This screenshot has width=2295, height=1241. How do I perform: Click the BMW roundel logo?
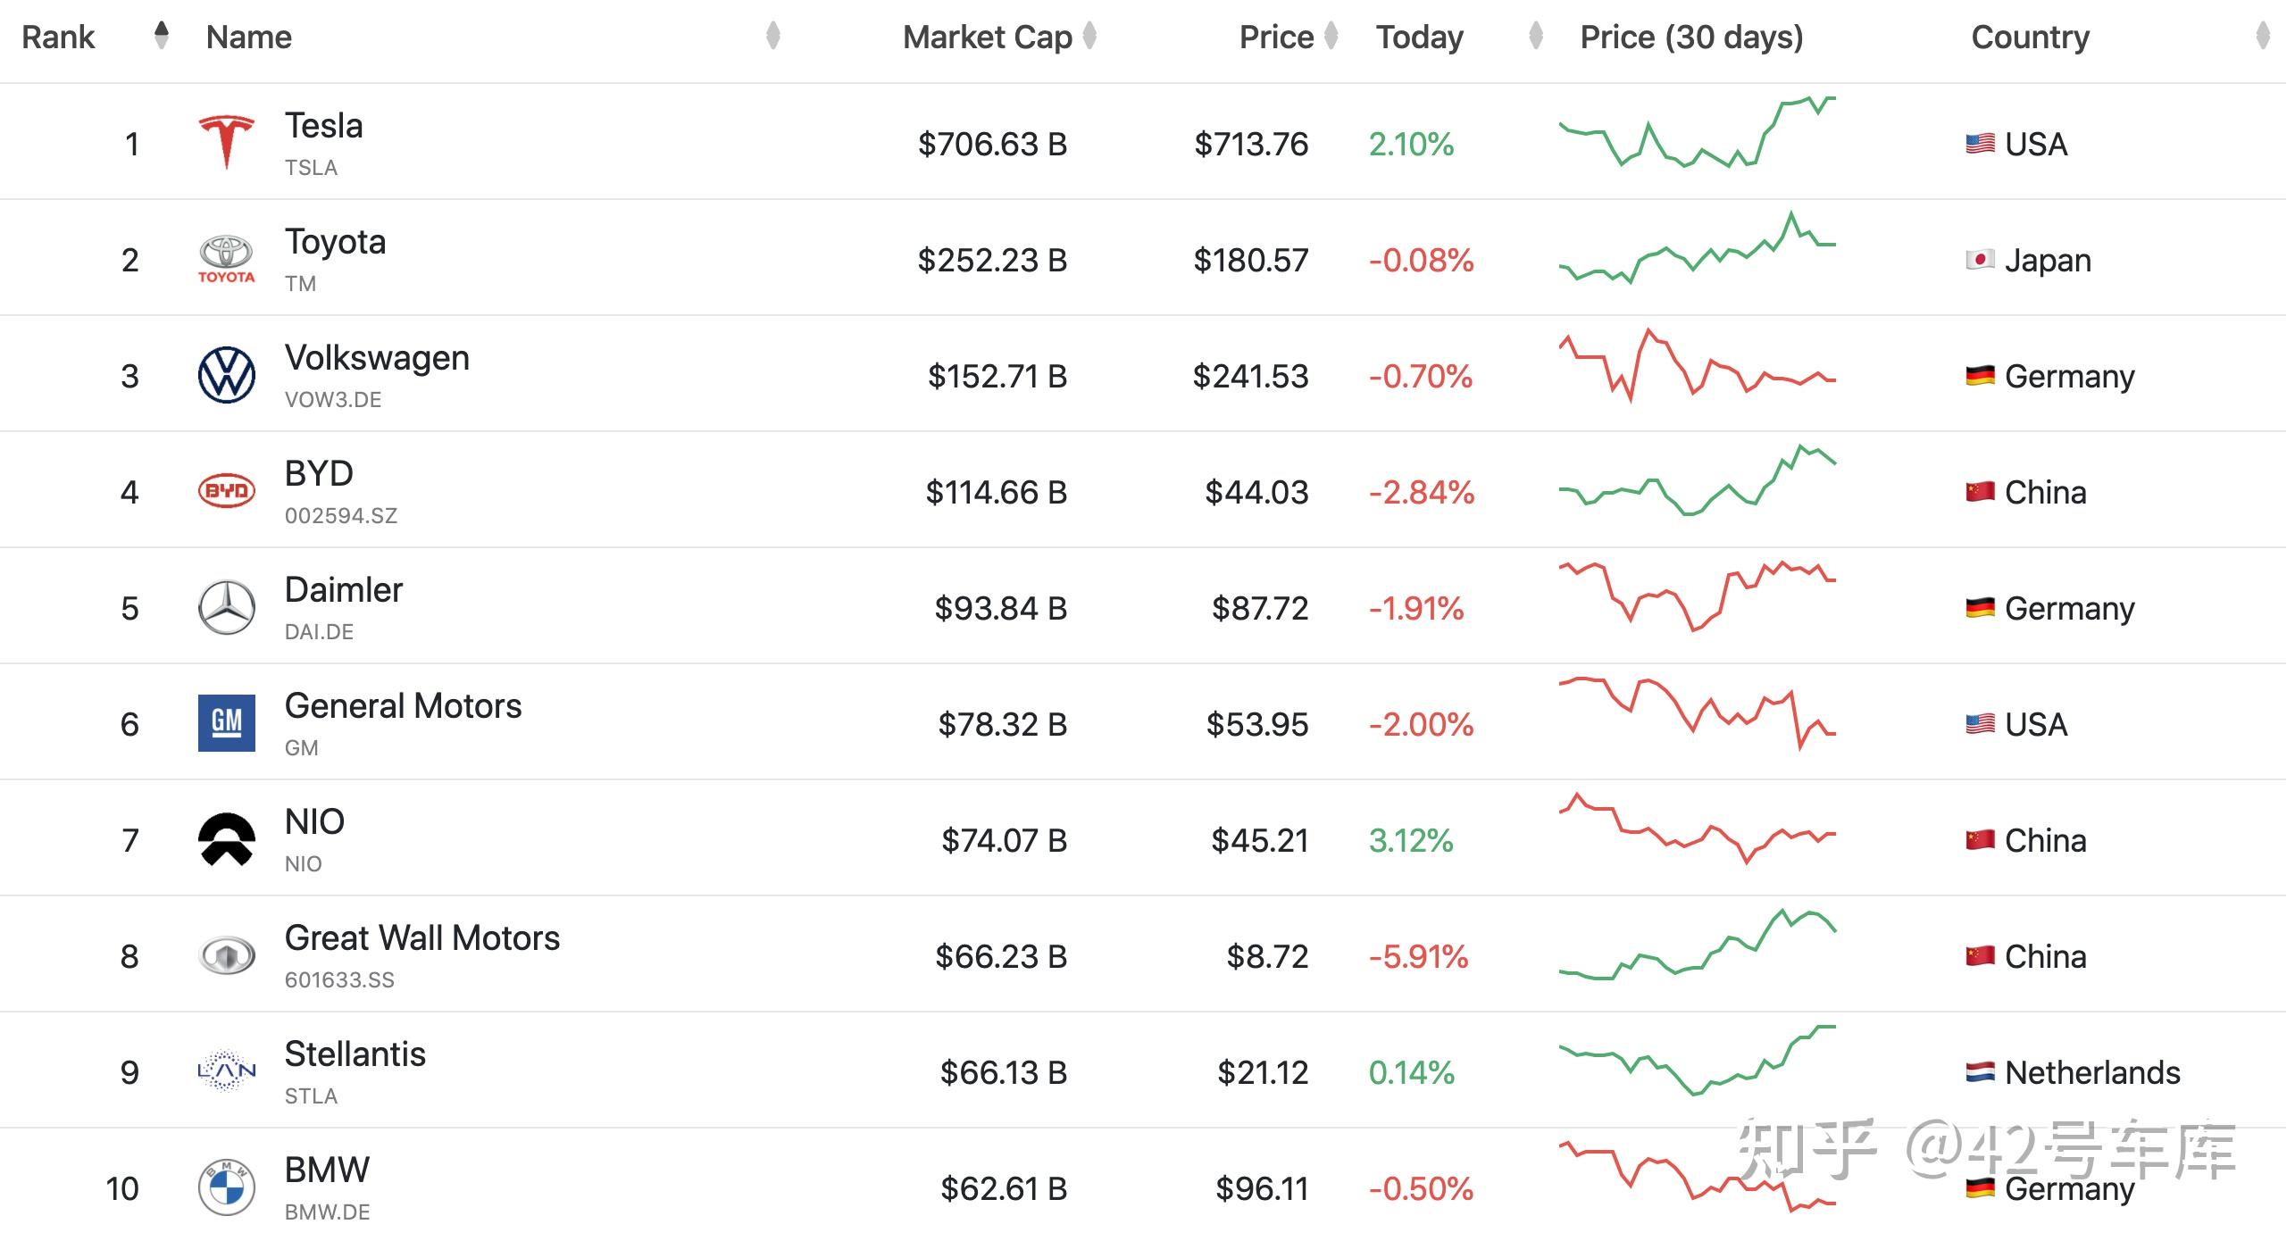pos(227,1187)
